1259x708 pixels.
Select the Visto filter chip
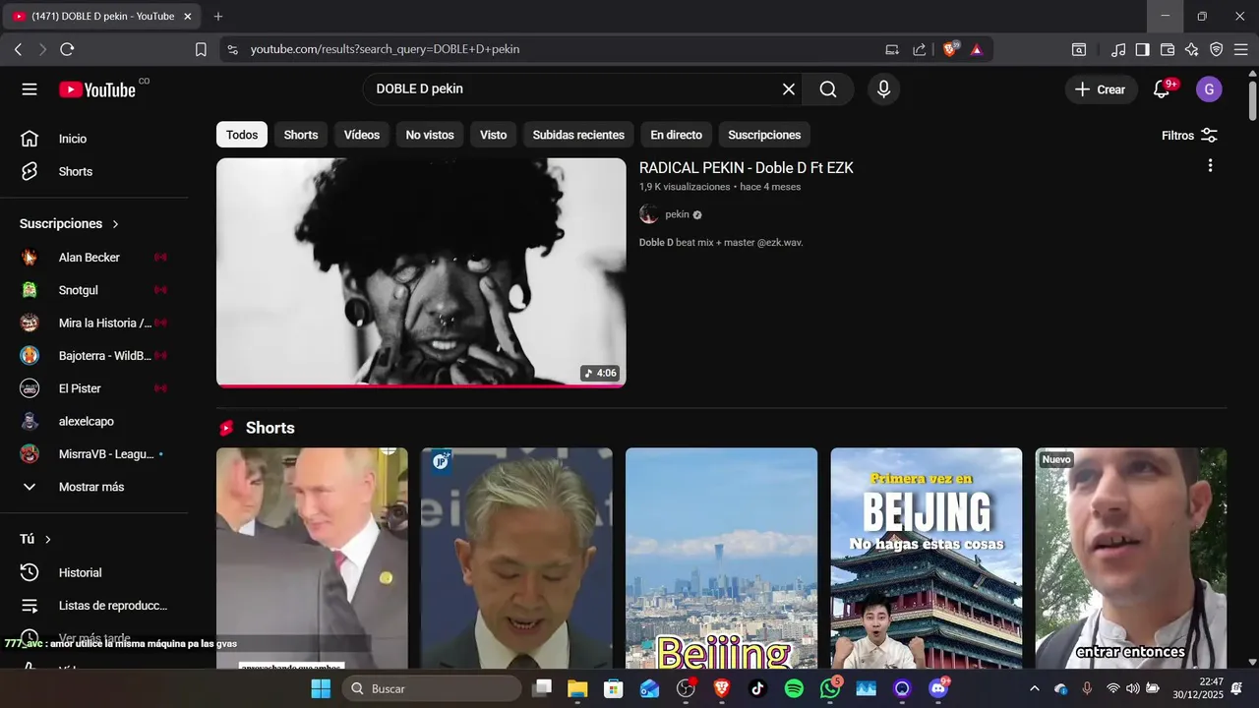pos(494,135)
